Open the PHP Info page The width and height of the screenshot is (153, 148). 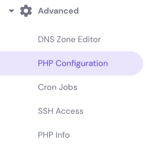54,135
